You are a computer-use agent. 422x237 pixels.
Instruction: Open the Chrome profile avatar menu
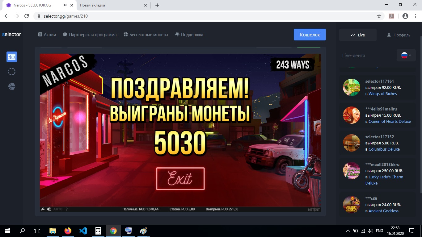(x=405, y=16)
